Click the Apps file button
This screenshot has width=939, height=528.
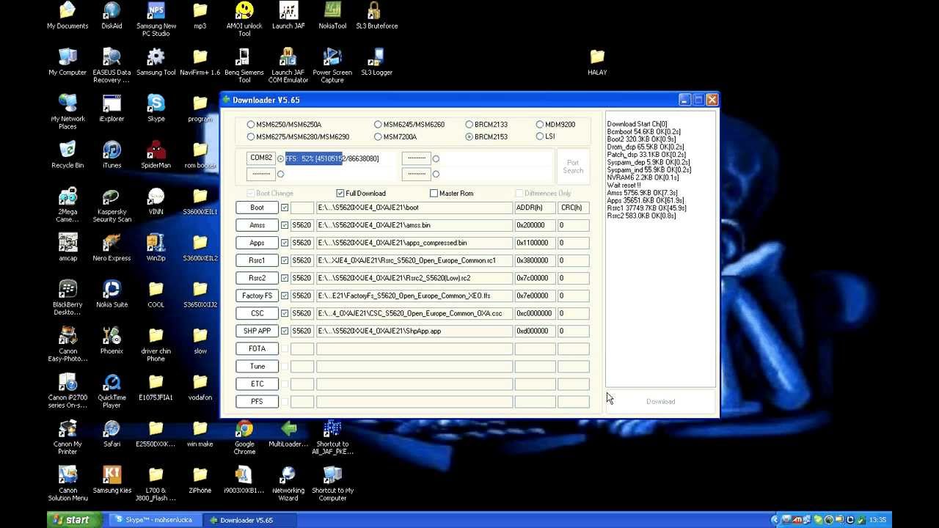coord(257,243)
